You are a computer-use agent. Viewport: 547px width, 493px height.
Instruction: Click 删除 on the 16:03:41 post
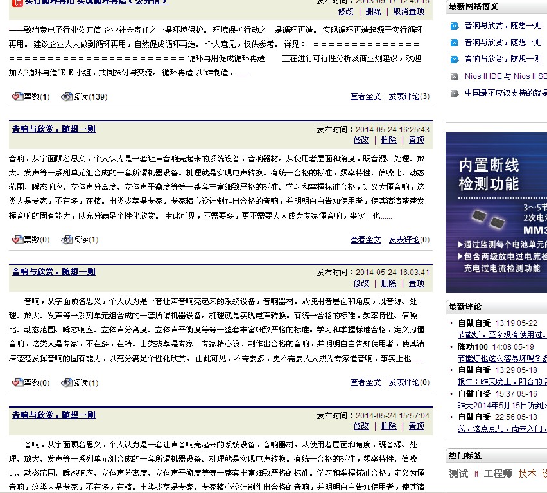tap(388, 283)
